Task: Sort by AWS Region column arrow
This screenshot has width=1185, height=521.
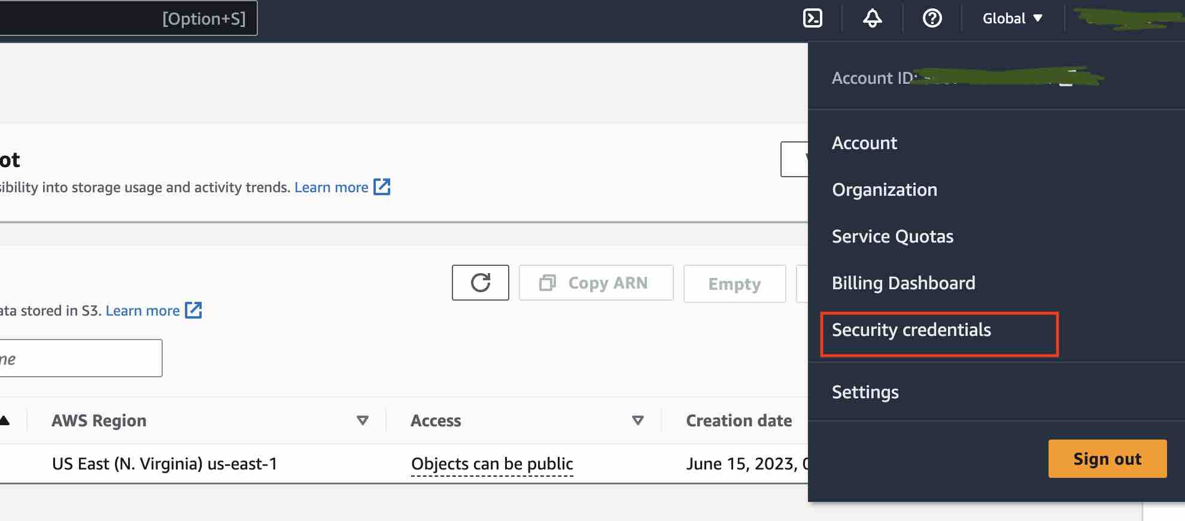Action: pyautogui.click(x=362, y=420)
